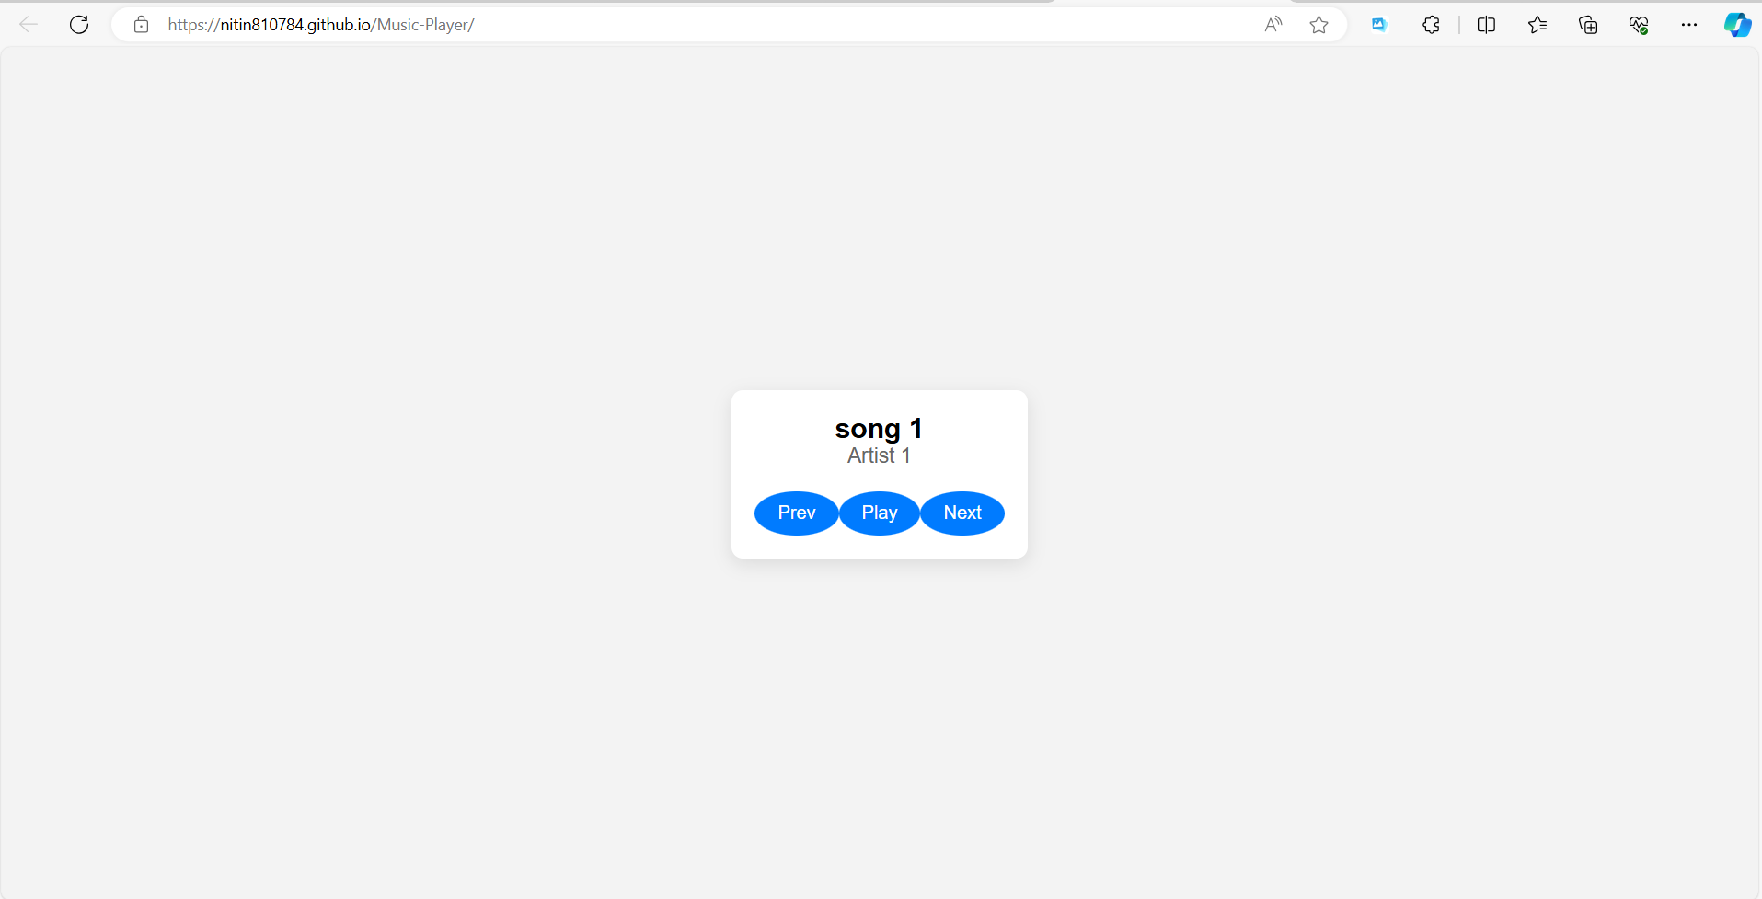Open Browser essentials heart icon

(1639, 25)
